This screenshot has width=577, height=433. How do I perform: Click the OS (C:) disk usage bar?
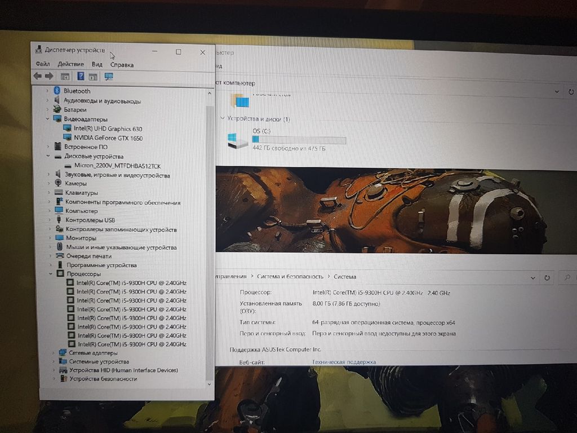tap(299, 140)
